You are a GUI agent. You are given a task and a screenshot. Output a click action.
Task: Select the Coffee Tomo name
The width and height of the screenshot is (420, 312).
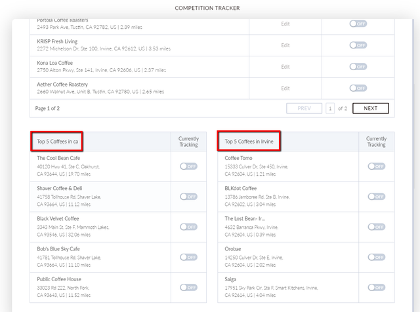[x=238, y=158]
